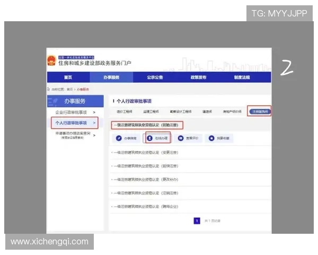Click the national emblem logo
The image size is (318, 255).
click(x=51, y=61)
